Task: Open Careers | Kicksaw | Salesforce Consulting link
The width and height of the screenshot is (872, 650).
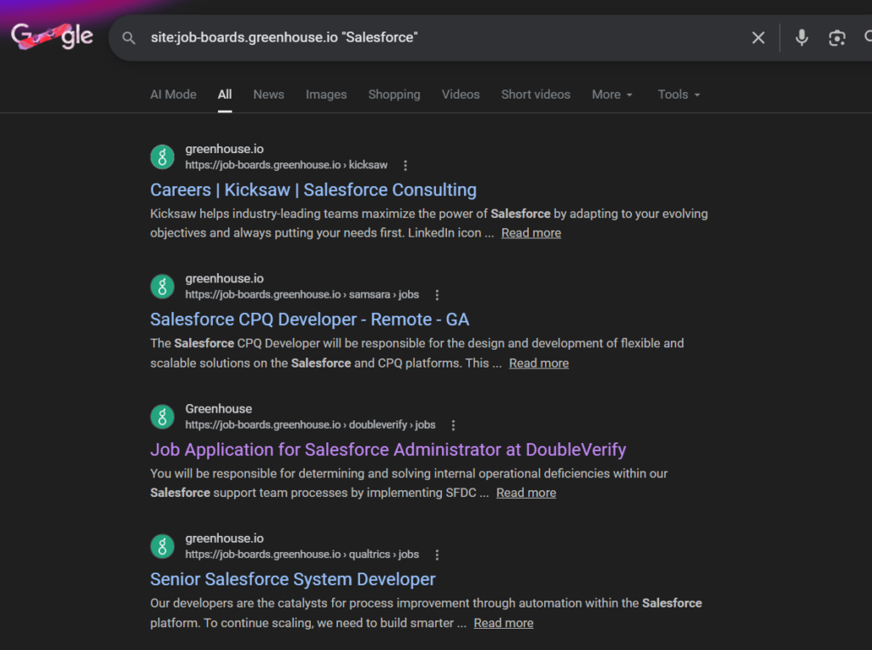Action: 313,190
